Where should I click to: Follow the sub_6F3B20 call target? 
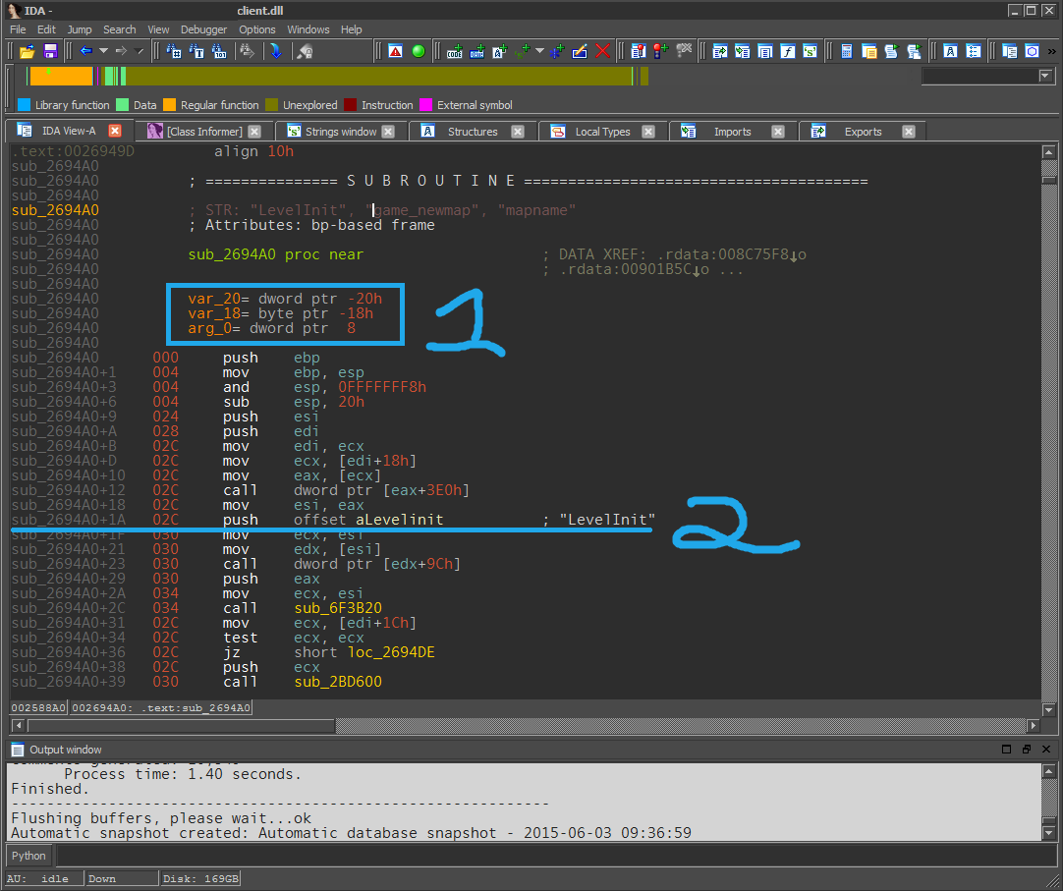(338, 608)
